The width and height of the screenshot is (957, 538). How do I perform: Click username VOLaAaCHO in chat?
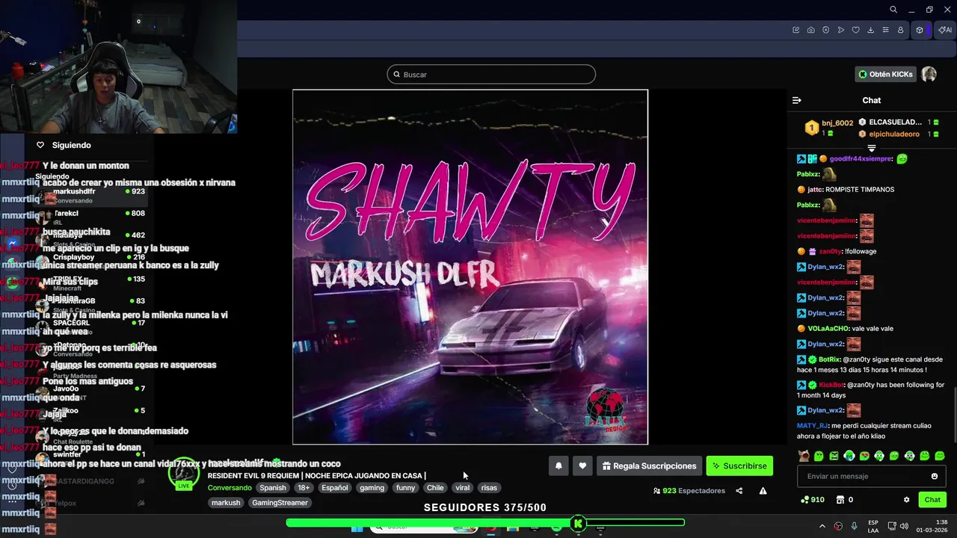click(828, 328)
